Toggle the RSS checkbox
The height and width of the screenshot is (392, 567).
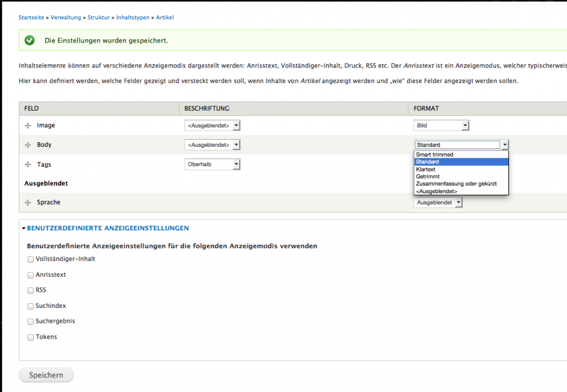30,290
